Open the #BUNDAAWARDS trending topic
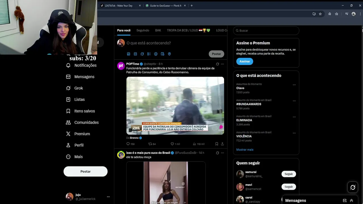 (249, 104)
